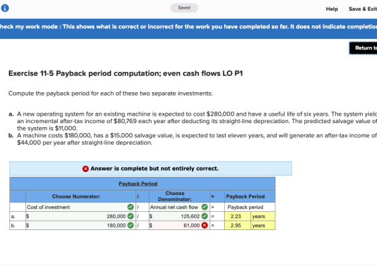Open the Annual net cash flow denominator dropdown
The image size is (377, 265).
click(x=179, y=207)
